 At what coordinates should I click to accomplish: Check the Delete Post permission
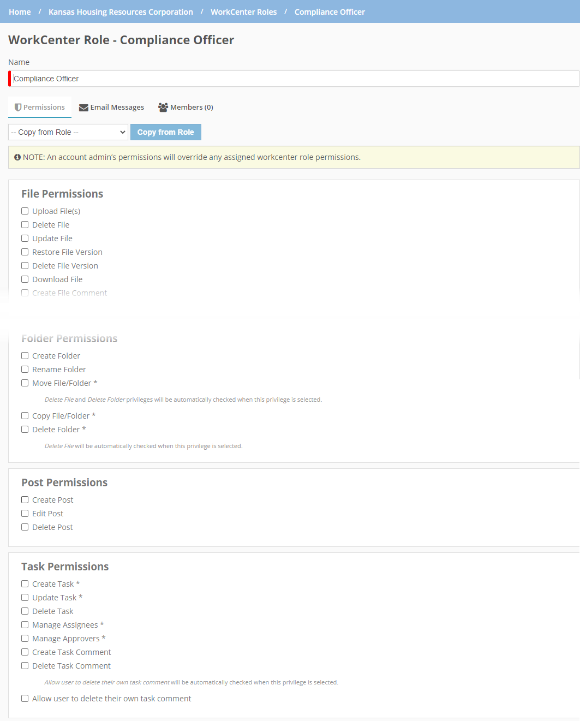[x=25, y=527]
